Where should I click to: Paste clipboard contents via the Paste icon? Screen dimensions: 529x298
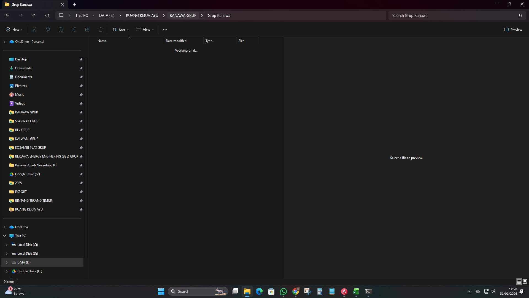61,30
